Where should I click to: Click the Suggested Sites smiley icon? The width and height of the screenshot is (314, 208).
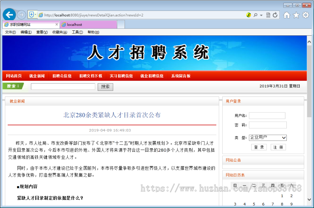(249, 15)
